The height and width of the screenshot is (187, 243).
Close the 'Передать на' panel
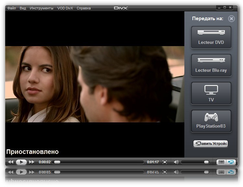click(x=231, y=19)
